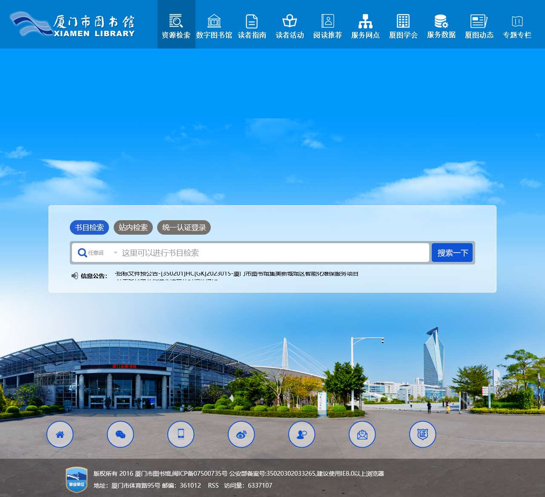
Task: Open the WeChat icon button
Action: [x=120, y=434]
